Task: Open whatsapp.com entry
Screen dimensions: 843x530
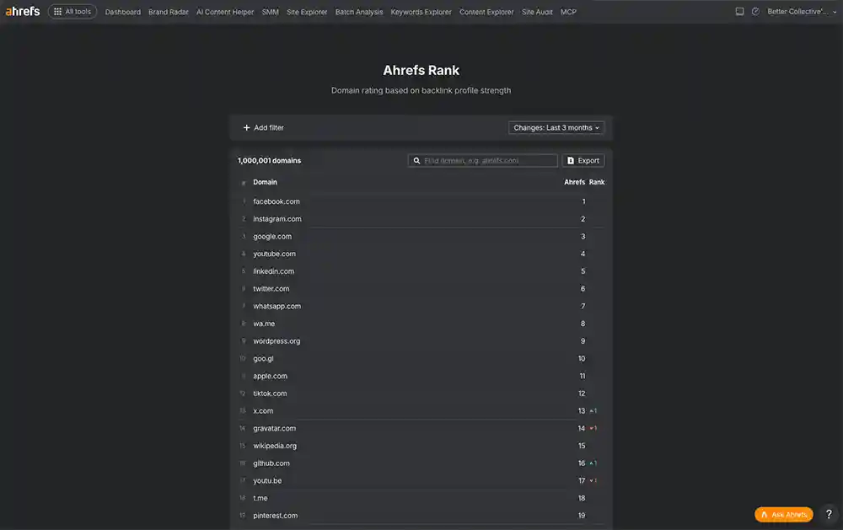Action: pyautogui.click(x=277, y=306)
